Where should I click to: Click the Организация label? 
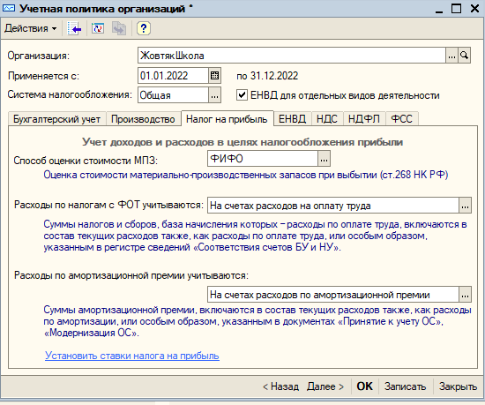point(39,56)
